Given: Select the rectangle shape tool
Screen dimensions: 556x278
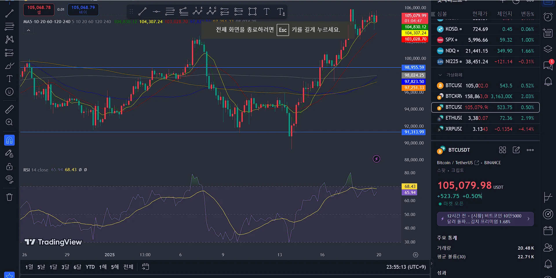Looking at the screenshot, I should pyautogui.click(x=252, y=12).
